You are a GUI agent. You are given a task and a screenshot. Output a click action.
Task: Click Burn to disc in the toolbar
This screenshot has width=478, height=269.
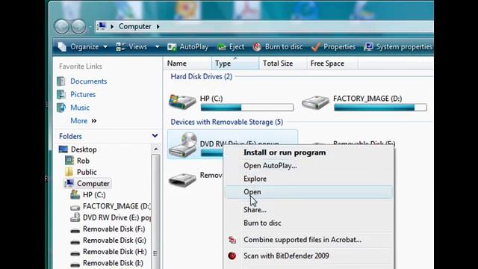(x=278, y=46)
